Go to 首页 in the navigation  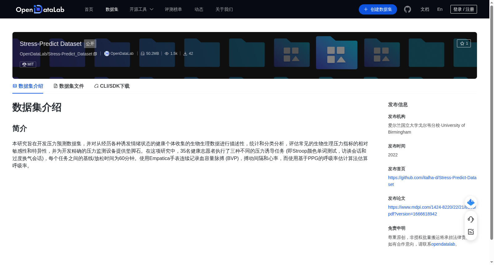tap(89, 9)
